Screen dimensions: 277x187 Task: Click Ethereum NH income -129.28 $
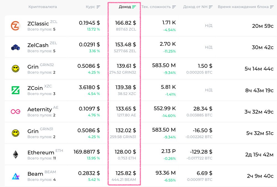(201, 152)
